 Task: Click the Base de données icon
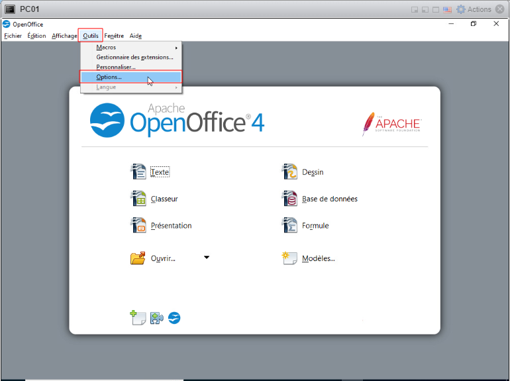(x=289, y=198)
